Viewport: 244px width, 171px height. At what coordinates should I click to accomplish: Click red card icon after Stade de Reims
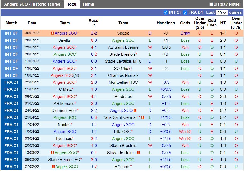pyautogui.click(x=138, y=153)
